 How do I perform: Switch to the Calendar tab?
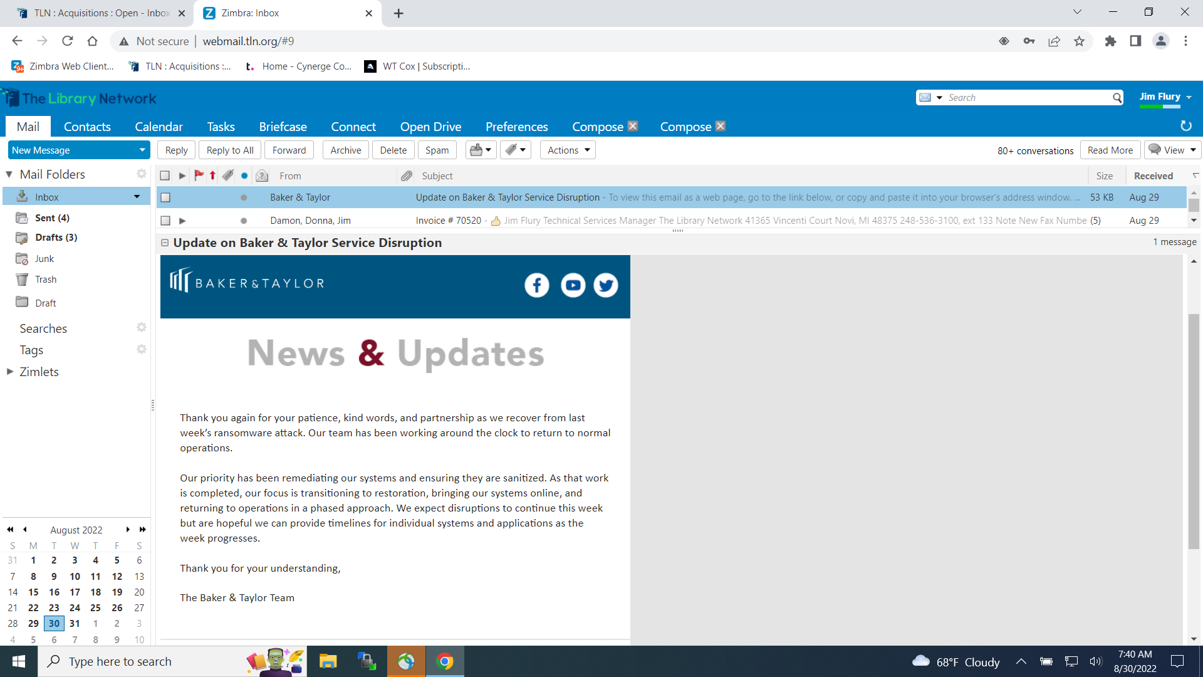coord(159,127)
